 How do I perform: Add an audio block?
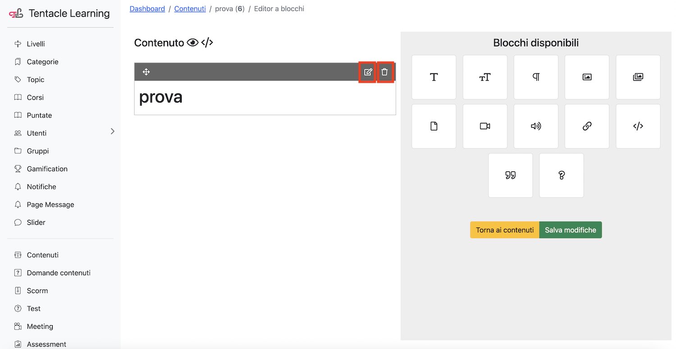(x=536, y=126)
